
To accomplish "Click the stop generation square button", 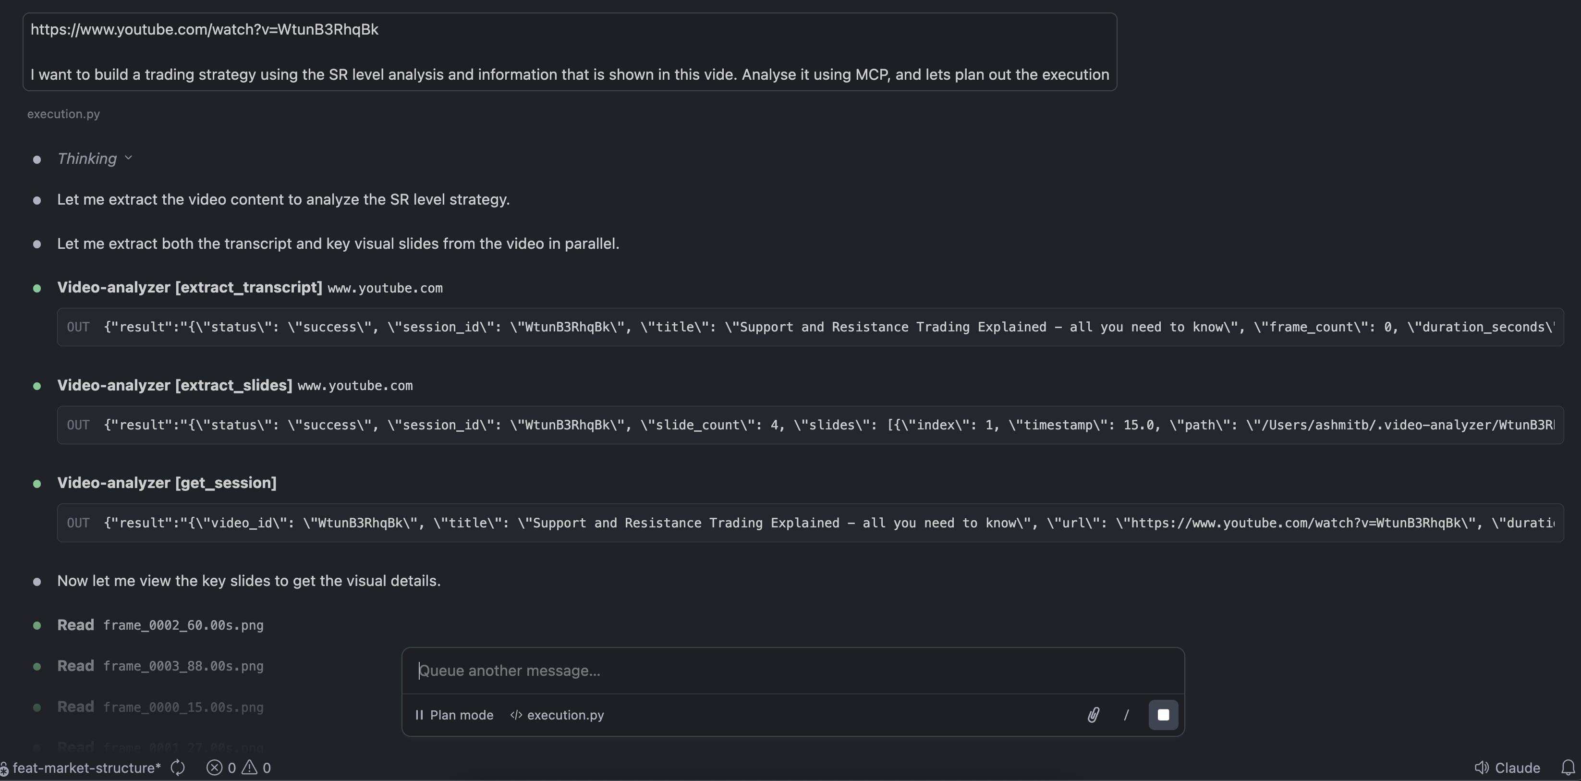I will click(x=1162, y=715).
